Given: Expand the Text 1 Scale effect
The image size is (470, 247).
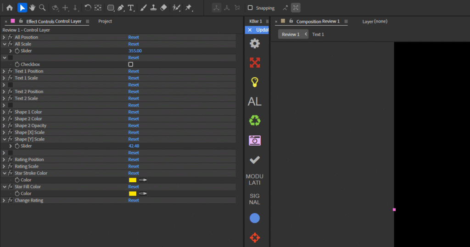Looking at the screenshot, I should [4, 78].
